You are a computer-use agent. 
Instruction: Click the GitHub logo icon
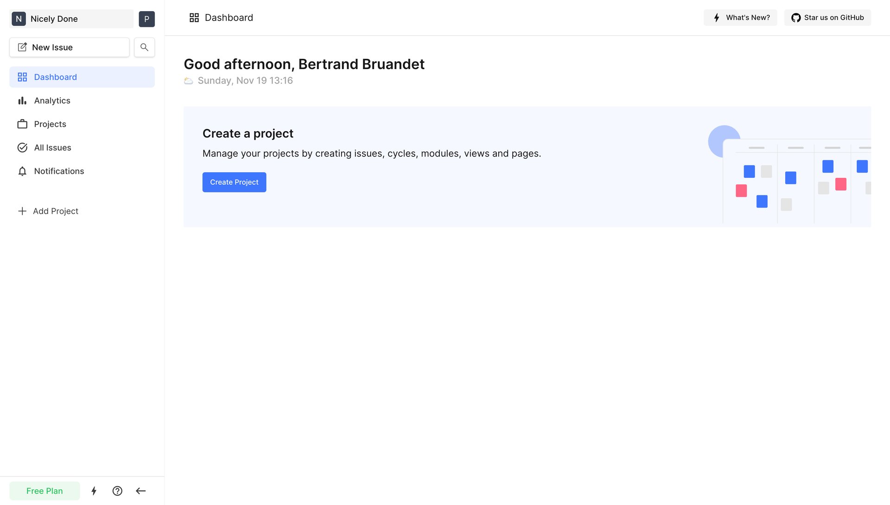coord(796,18)
